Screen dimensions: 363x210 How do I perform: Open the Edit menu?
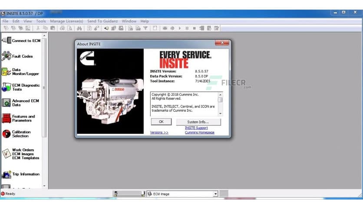point(16,21)
